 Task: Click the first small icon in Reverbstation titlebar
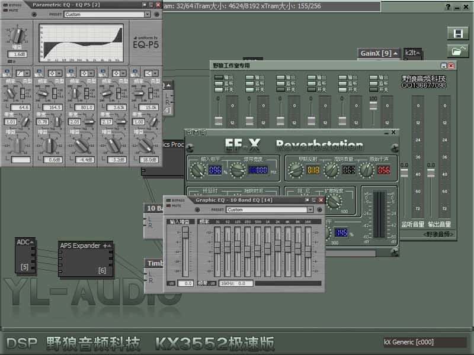click(x=189, y=132)
